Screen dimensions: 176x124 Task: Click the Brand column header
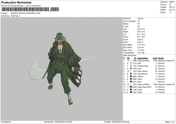point(161,58)
